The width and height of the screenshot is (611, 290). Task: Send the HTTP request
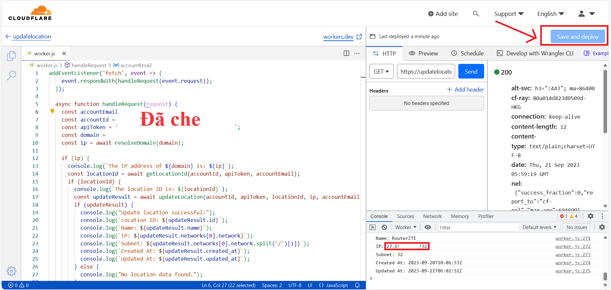pyautogui.click(x=471, y=71)
